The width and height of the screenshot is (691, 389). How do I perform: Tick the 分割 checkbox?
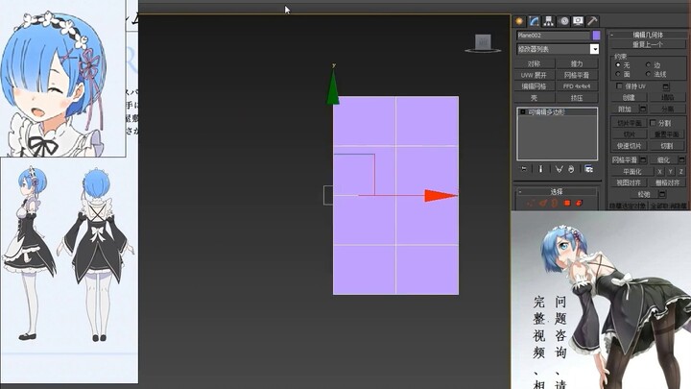tap(654, 123)
